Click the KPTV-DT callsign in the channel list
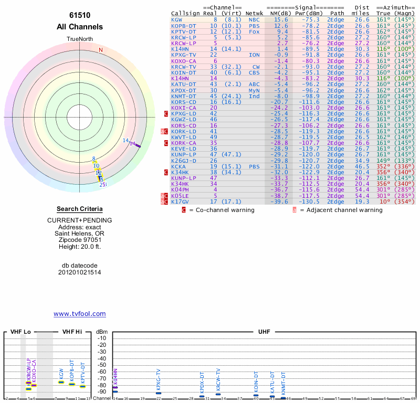This screenshot has height=403, width=420. (183, 31)
